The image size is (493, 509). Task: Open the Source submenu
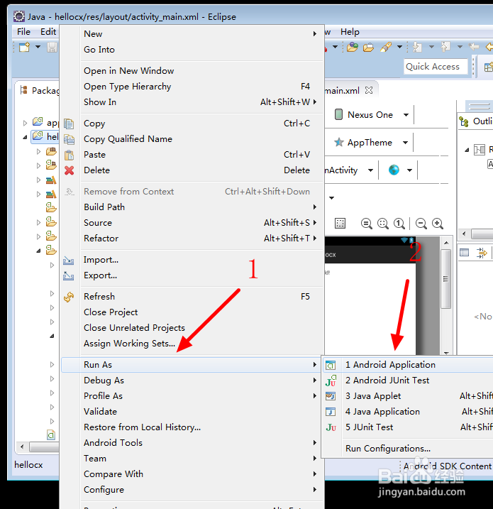click(193, 223)
